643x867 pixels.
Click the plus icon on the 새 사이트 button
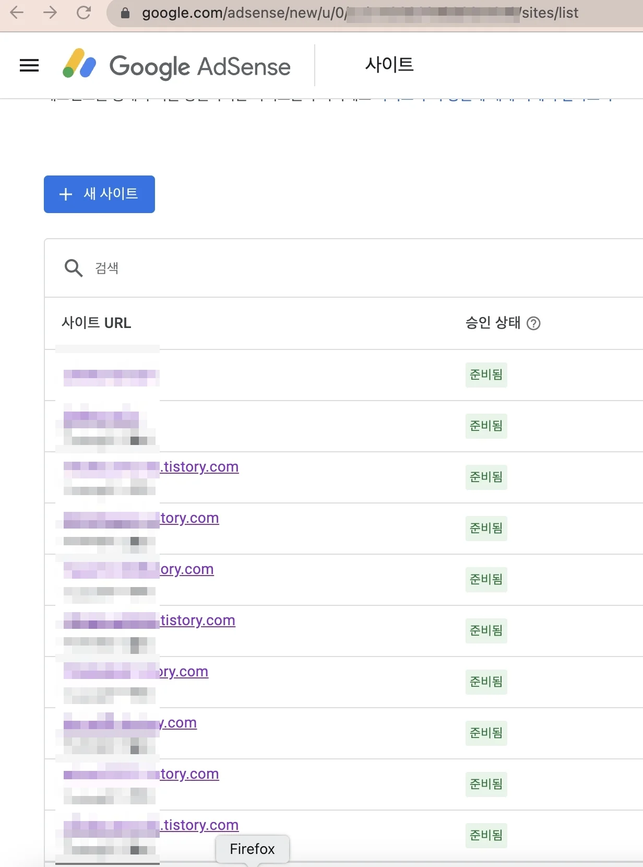click(65, 194)
